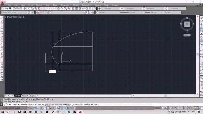Click the Paste clipboard icon
The image size is (203, 114).
(x=36, y=9)
